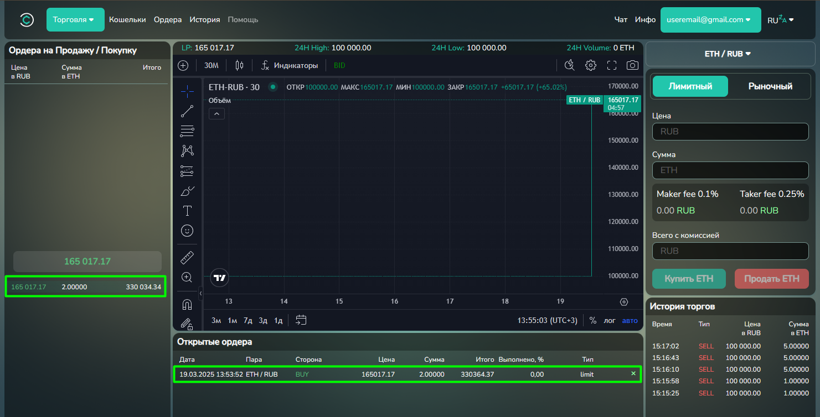Screen dimensions: 820x417
Task: Open the useremail@gmail.com account dropdown
Action: [710, 20]
